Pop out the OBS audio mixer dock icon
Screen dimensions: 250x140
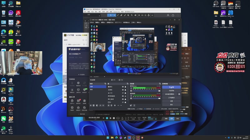click(160, 84)
